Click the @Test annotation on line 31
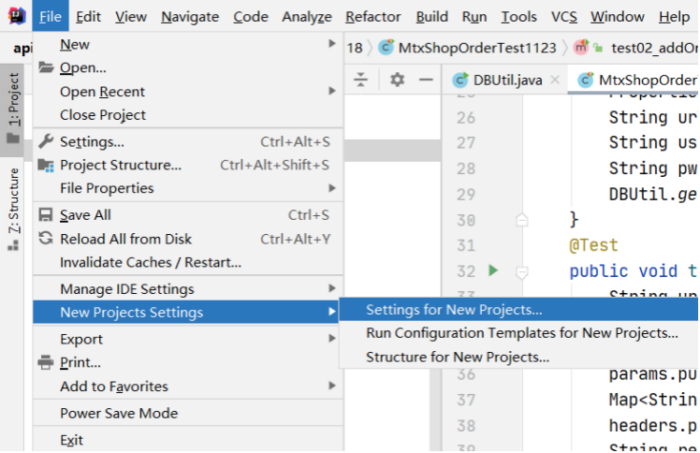This screenshot has width=700, height=453. (x=593, y=245)
